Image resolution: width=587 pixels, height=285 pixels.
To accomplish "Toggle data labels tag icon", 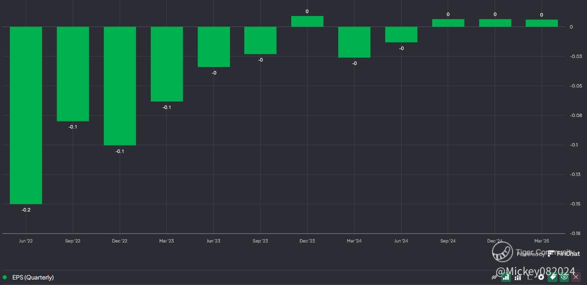I will click(x=553, y=277).
